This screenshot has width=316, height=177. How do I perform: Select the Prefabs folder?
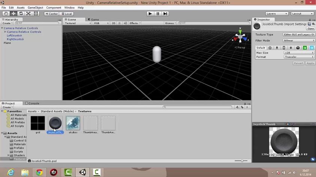click(17, 148)
